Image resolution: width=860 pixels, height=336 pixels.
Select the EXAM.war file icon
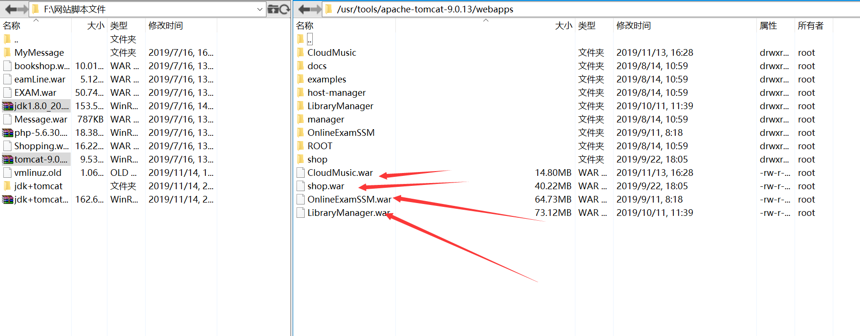(x=7, y=92)
